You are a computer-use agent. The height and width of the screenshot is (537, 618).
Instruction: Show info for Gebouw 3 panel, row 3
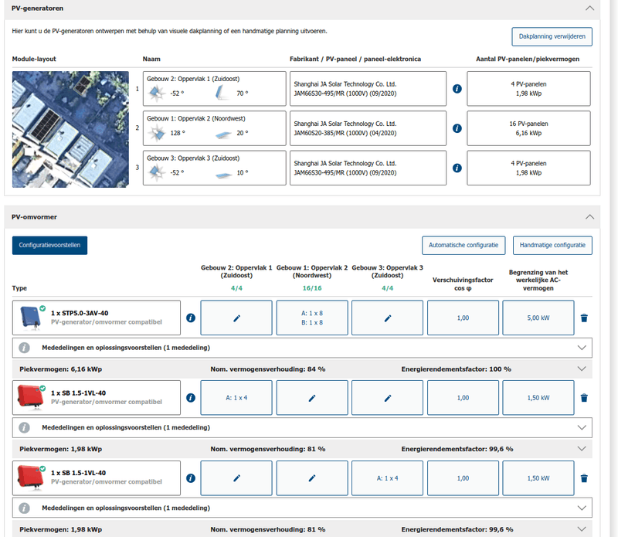click(457, 168)
